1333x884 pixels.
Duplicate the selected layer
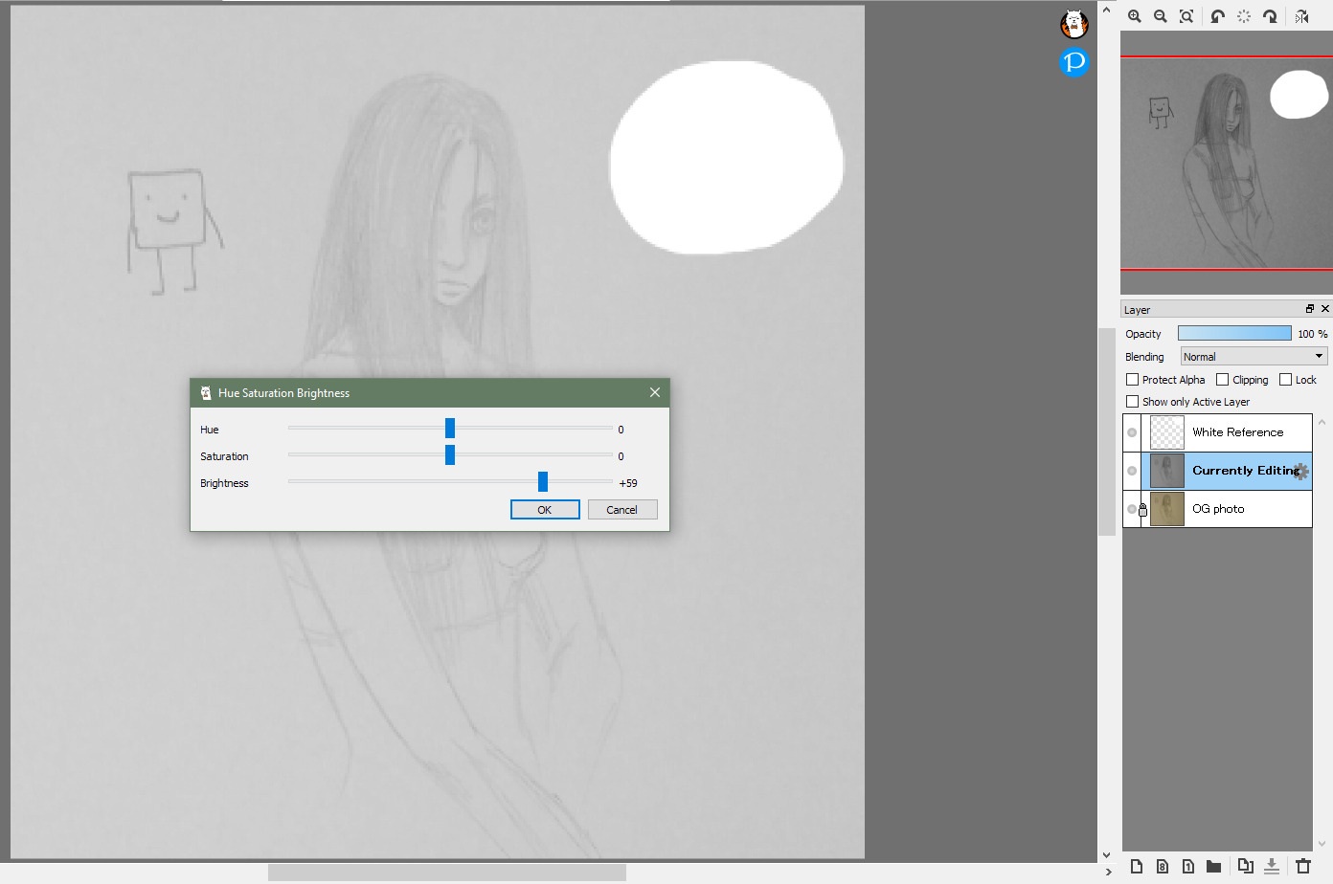pyautogui.click(x=1245, y=866)
